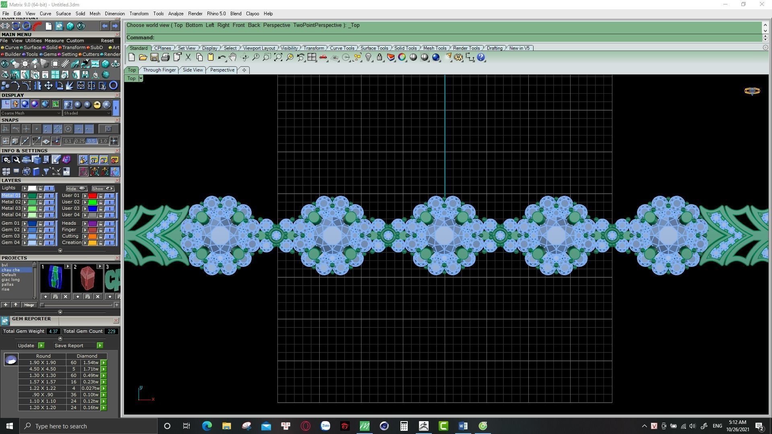Open the Shaded display mode dropdown
Screen dimensions: 772x434
pyautogui.click(x=87, y=113)
